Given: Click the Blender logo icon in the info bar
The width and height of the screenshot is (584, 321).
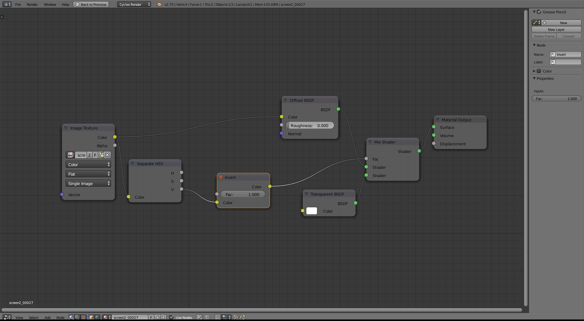Looking at the screenshot, I should (x=159, y=4).
